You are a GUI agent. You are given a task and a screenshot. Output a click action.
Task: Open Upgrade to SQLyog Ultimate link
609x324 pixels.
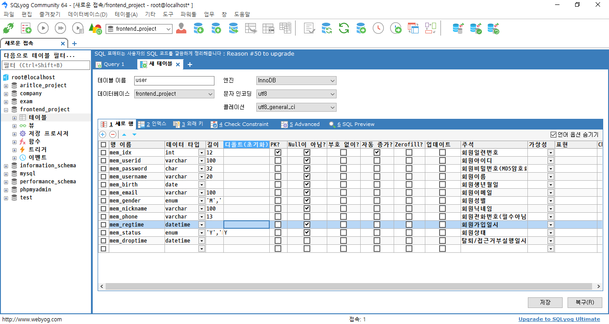559,319
